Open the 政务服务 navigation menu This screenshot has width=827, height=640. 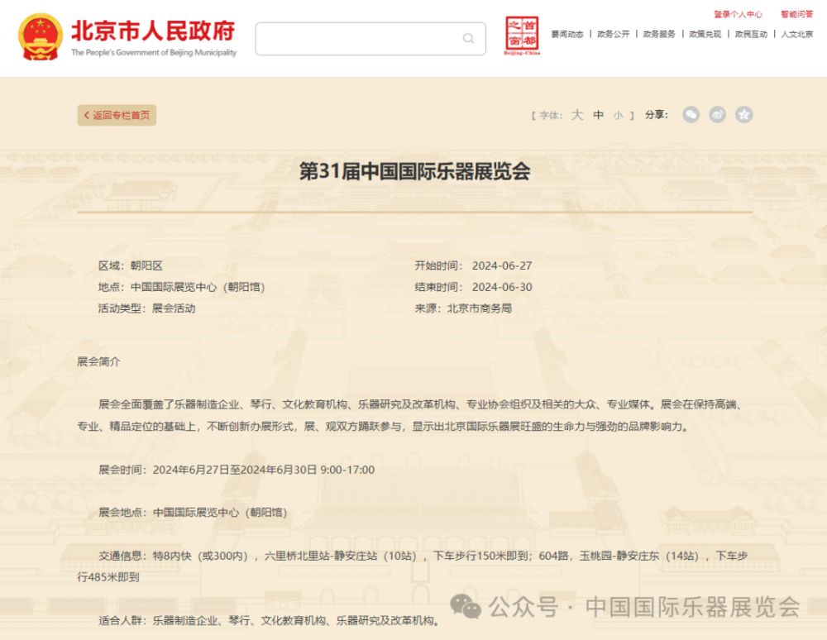(x=659, y=34)
